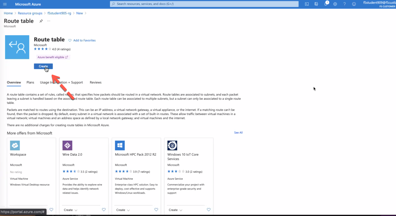Open Resource groups breadcrumb
The height and width of the screenshot is (216, 396).
pos(30,13)
